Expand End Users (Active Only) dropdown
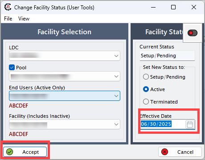205x160 pixels. coord(65,96)
